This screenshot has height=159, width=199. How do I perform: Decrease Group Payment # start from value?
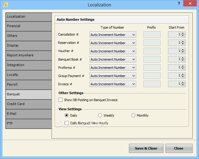coord(183,77)
